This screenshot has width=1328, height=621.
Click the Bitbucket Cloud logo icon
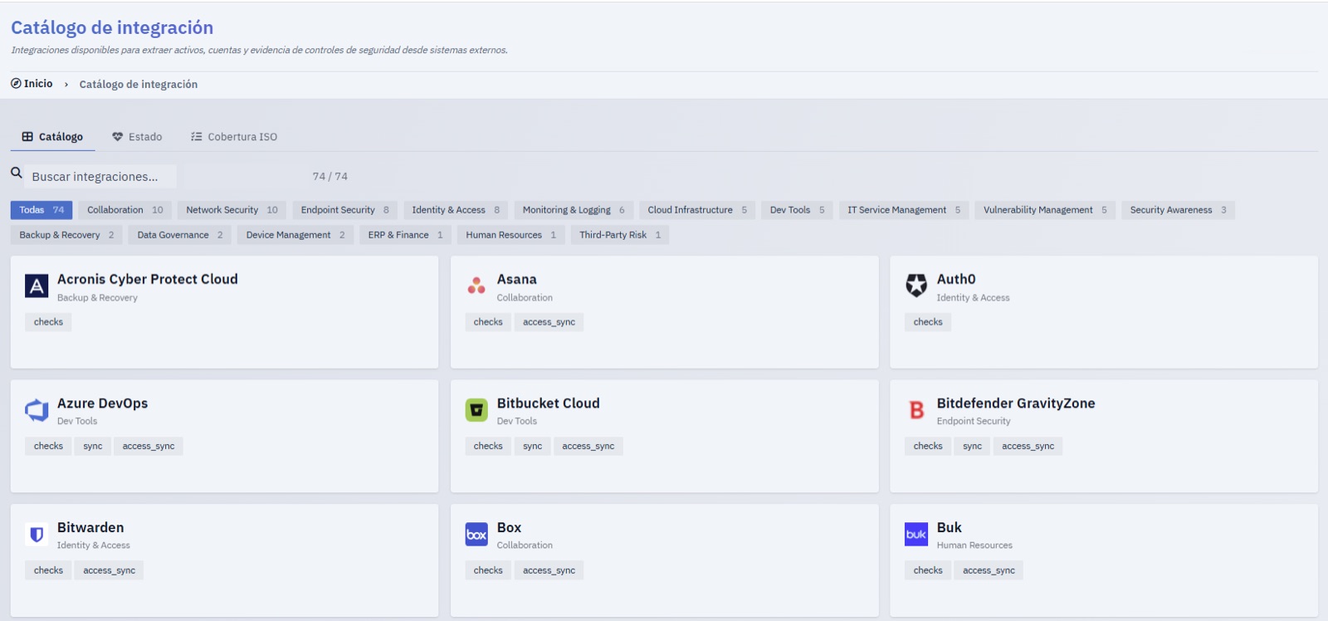click(476, 410)
